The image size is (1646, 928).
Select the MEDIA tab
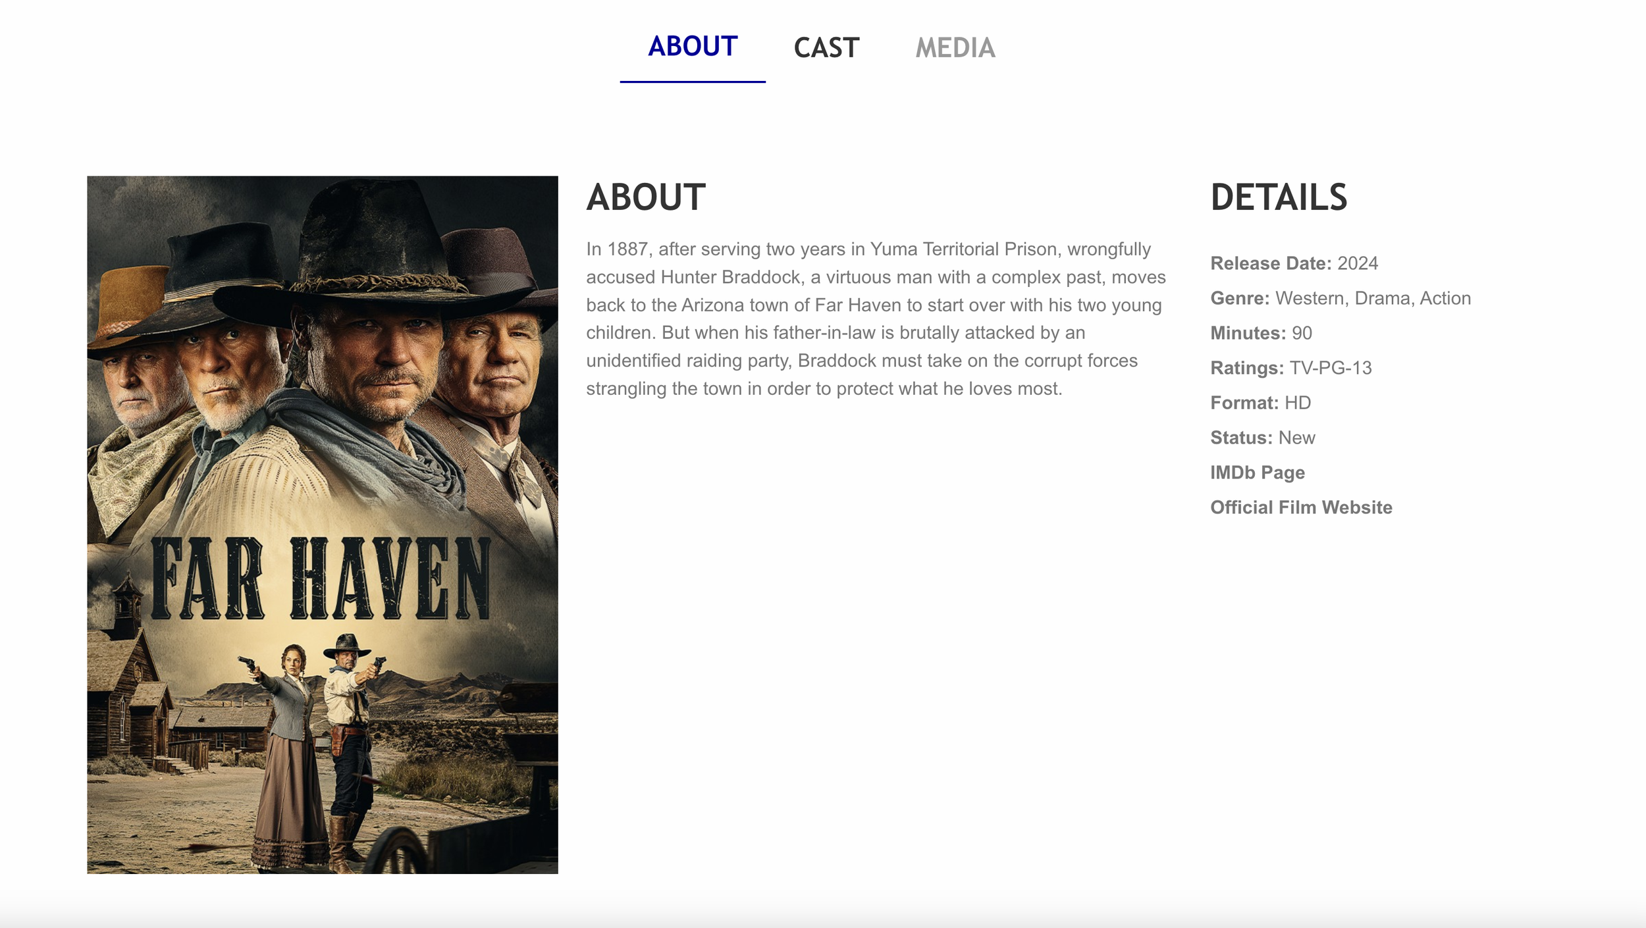(x=955, y=48)
